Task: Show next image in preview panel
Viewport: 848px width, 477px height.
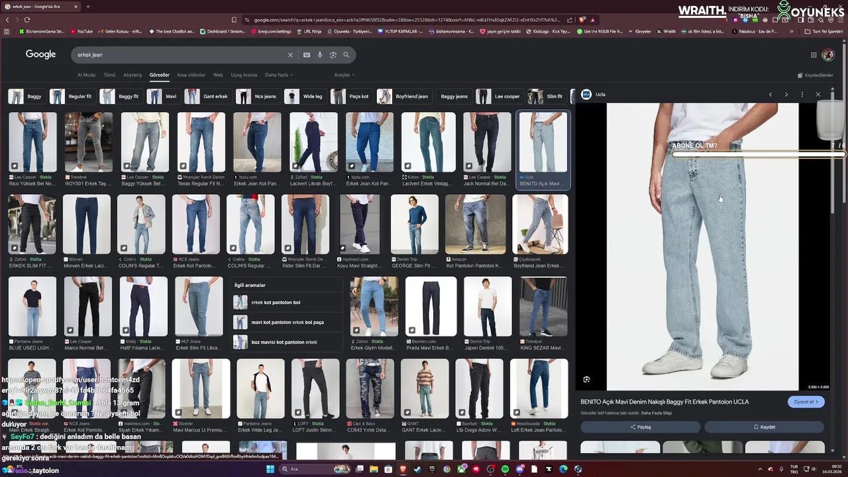Action: [x=786, y=95]
